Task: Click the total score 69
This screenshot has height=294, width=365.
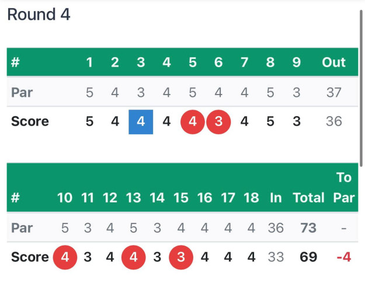Action: click(308, 257)
